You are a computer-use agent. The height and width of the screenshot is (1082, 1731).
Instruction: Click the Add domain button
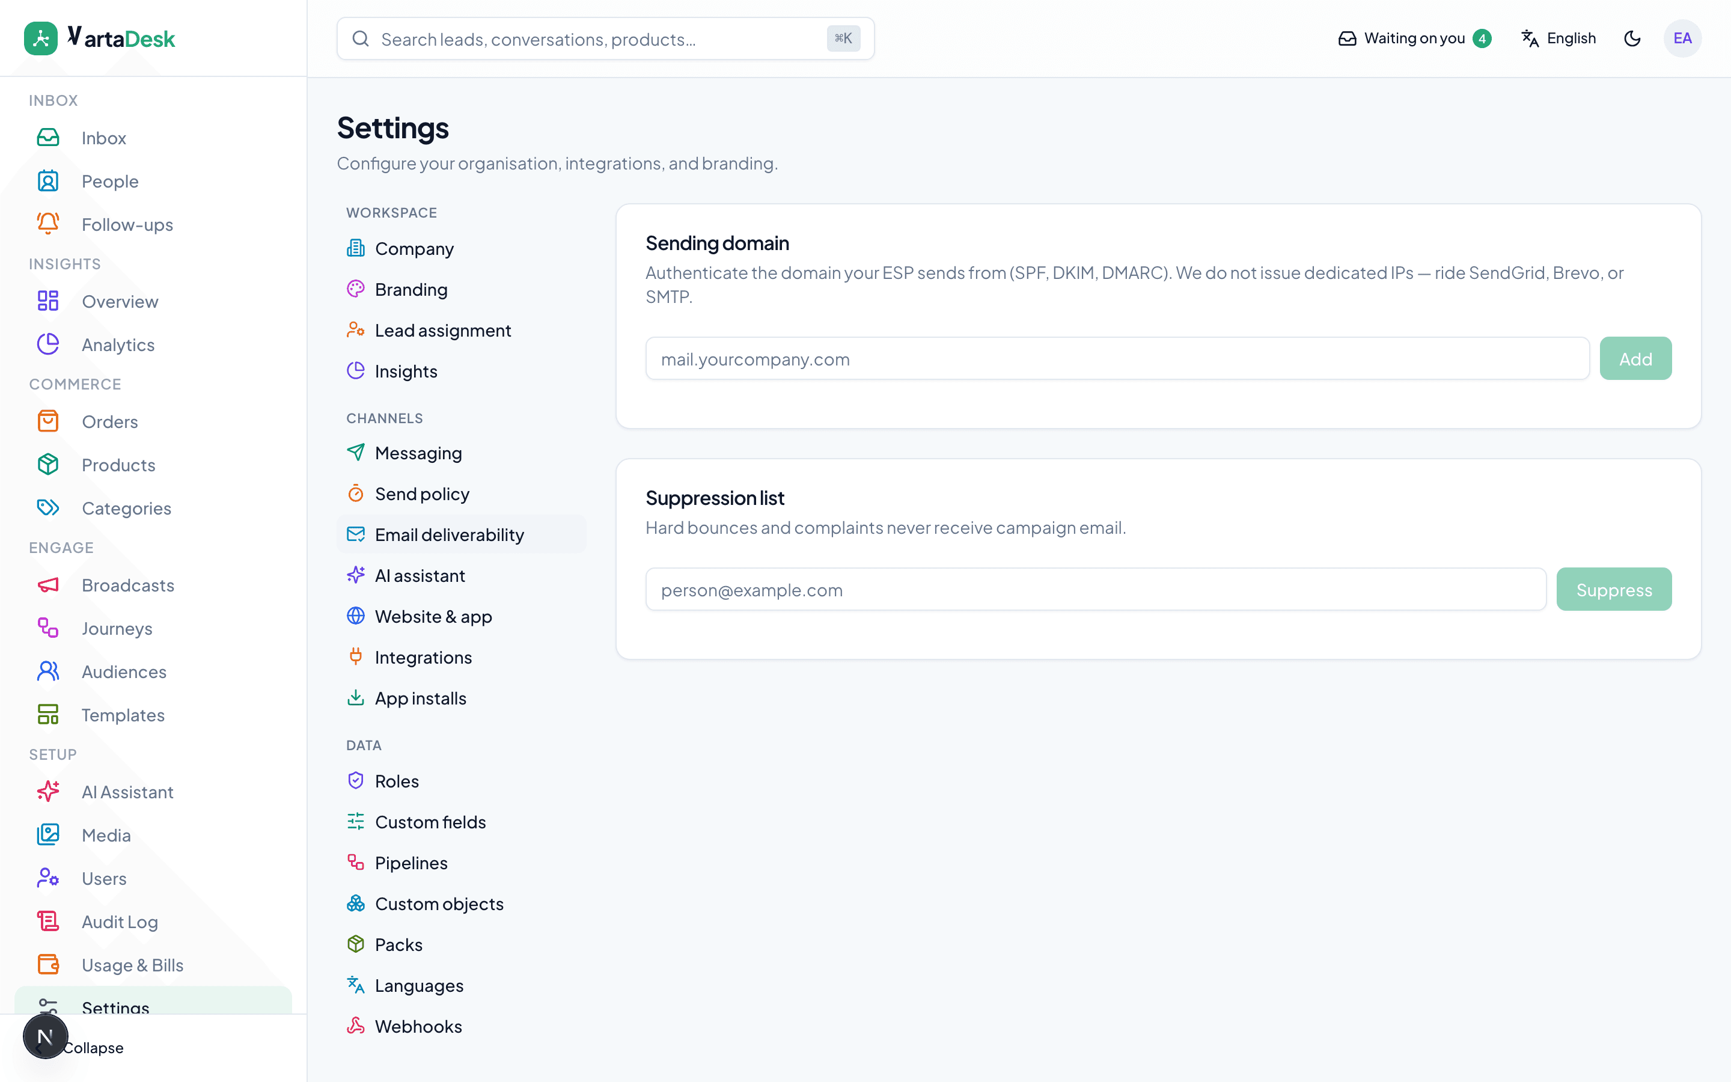coord(1635,358)
